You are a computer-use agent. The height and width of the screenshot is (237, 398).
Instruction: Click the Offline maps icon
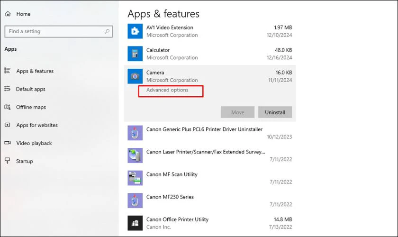coord(8,107)
